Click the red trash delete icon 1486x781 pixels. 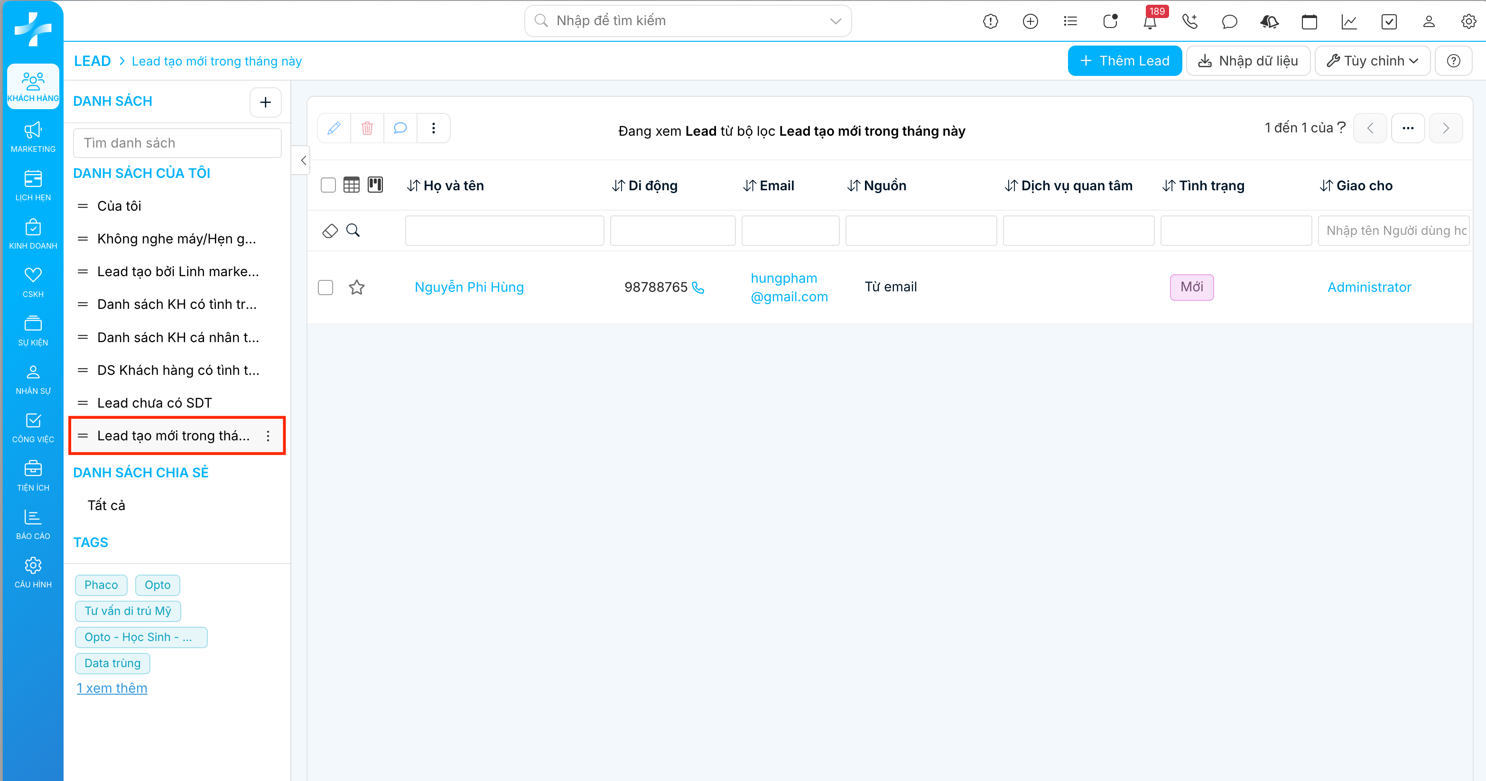(367, 128)
